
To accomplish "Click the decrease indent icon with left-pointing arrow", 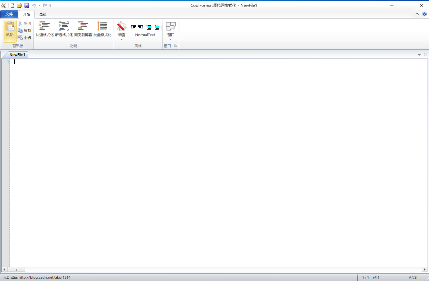I will tap(141, 27).
